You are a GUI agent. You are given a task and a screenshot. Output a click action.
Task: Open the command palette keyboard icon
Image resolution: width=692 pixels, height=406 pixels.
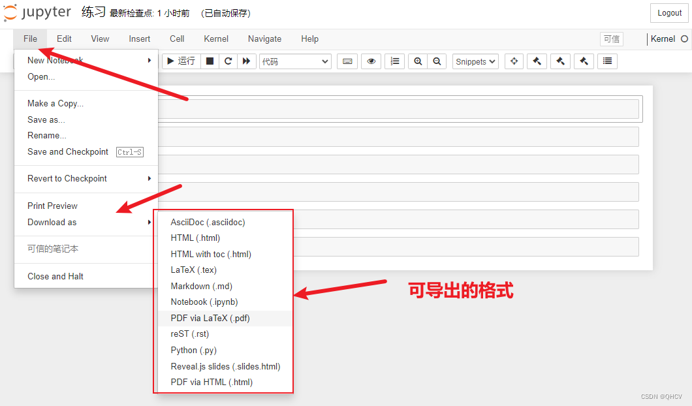click(x=347, y=61)
